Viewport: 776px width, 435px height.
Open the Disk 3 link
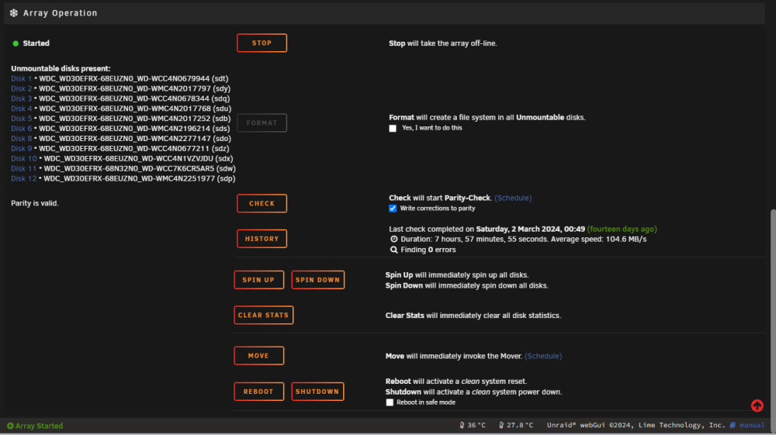click(x=21, y=98)
